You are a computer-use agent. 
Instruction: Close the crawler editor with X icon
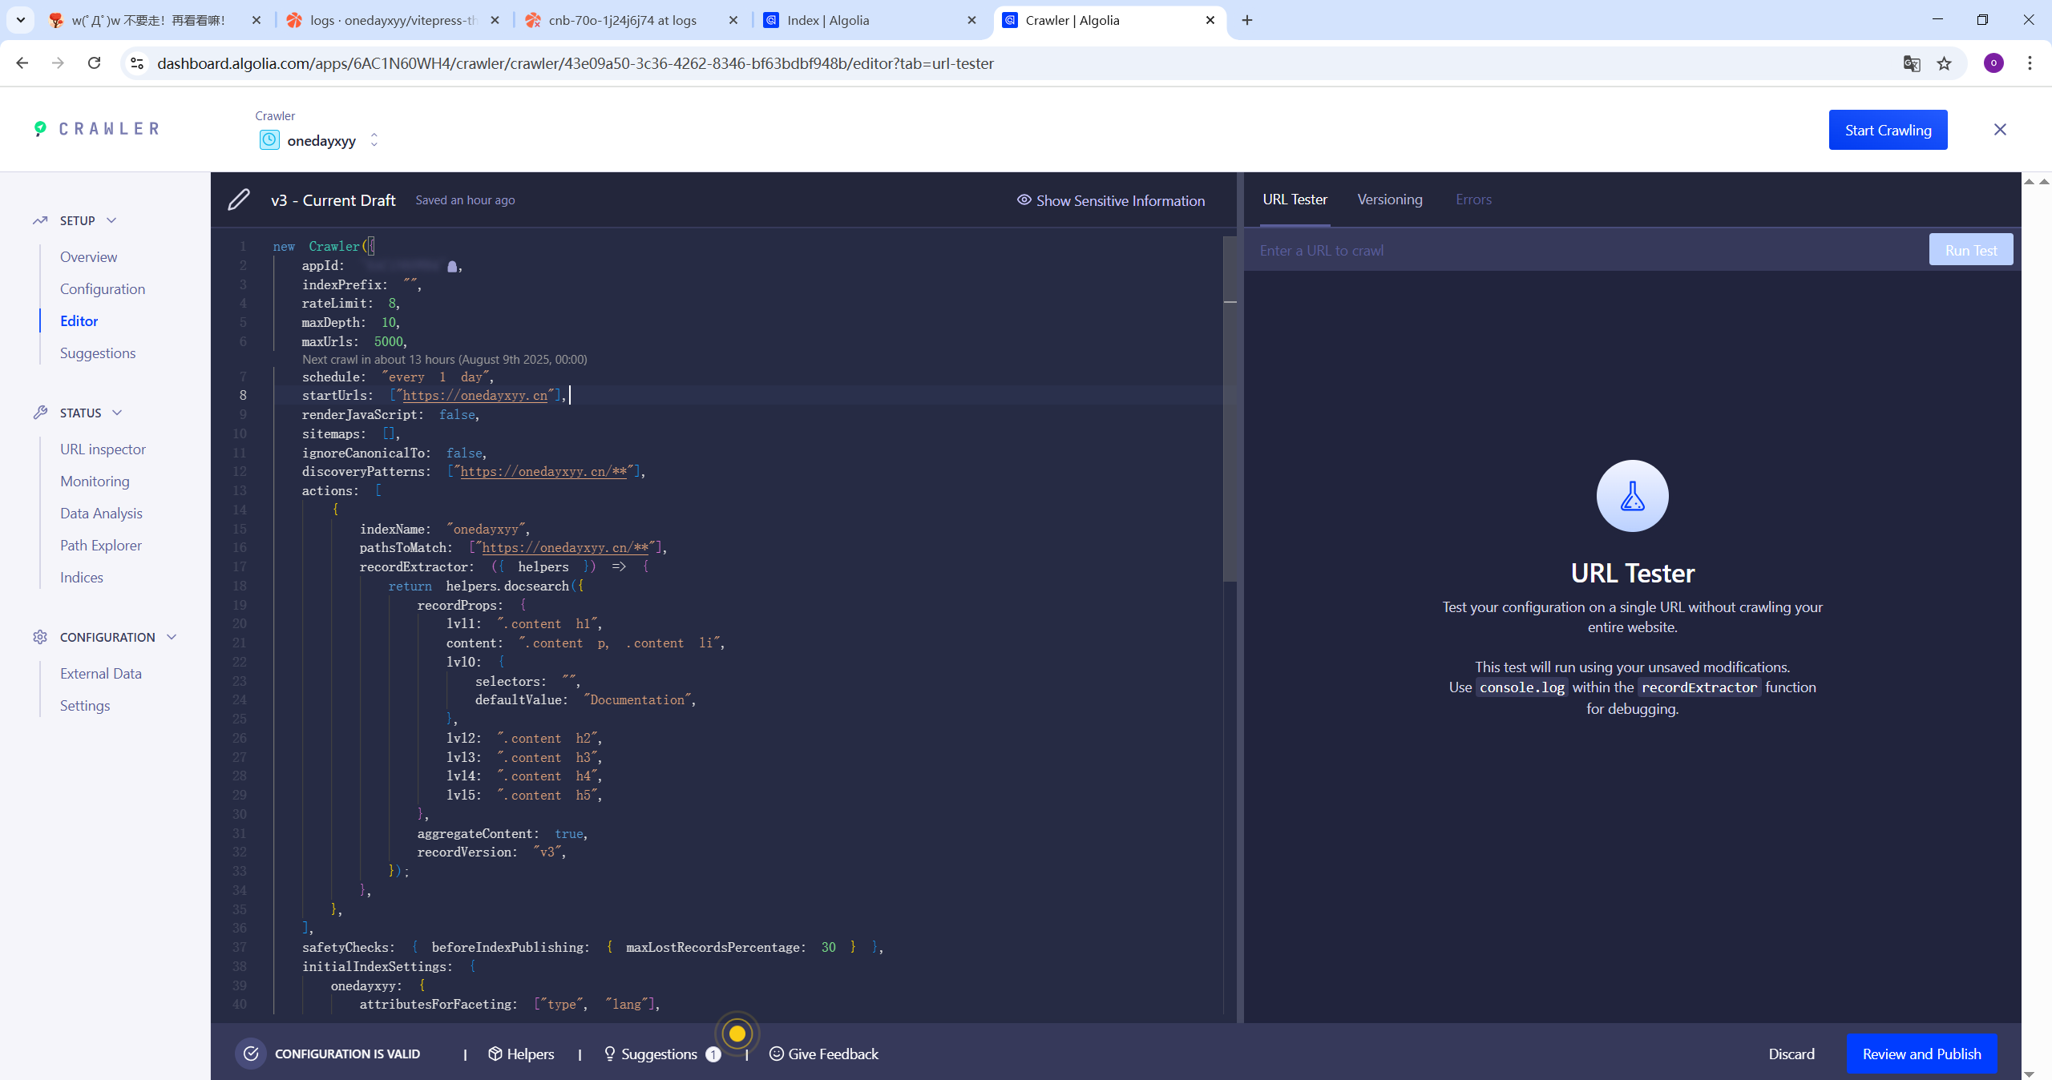[2000, 130]
